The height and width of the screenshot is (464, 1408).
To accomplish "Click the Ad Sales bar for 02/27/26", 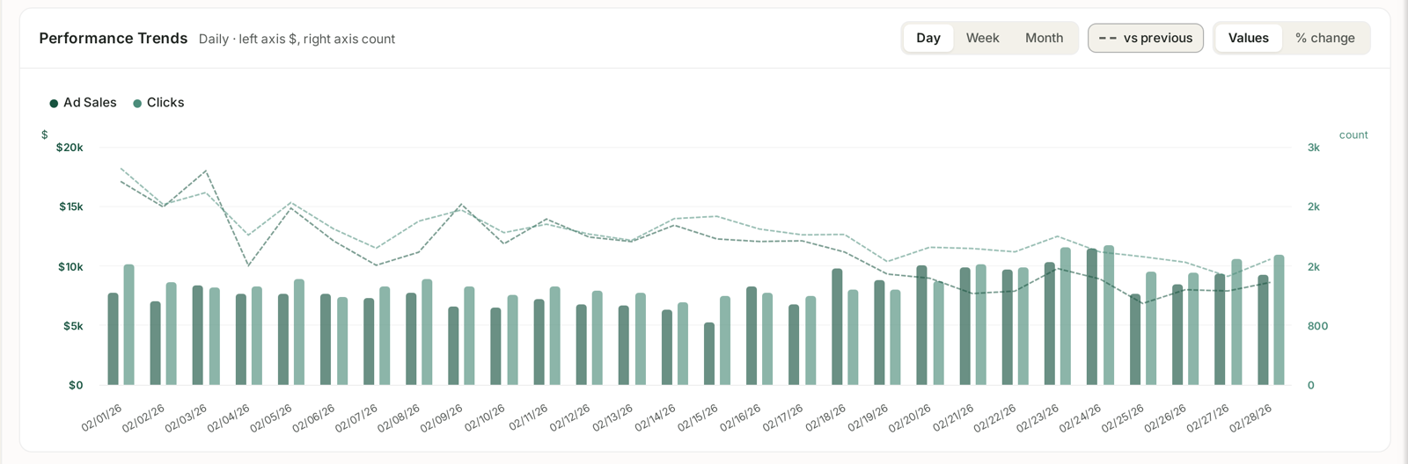I will (1220, 330).
